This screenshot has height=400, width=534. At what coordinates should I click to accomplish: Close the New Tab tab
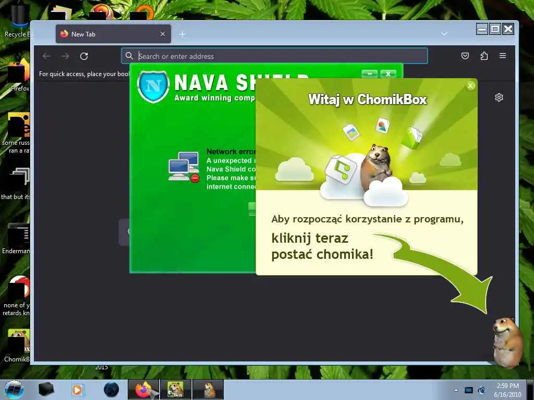[163, 34]
